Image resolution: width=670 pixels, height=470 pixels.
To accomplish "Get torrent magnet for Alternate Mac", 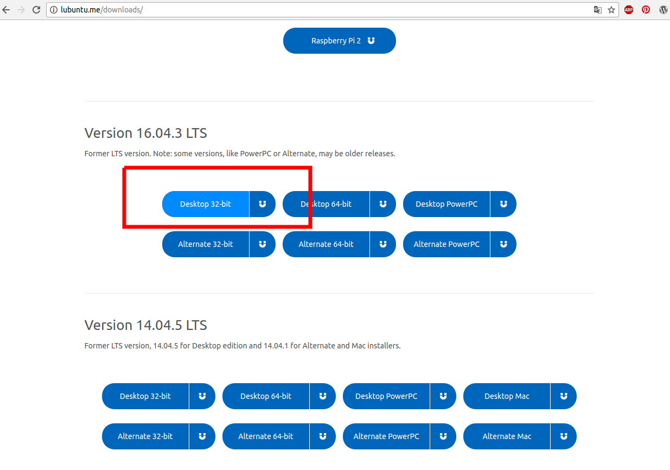I will (564, 436).
